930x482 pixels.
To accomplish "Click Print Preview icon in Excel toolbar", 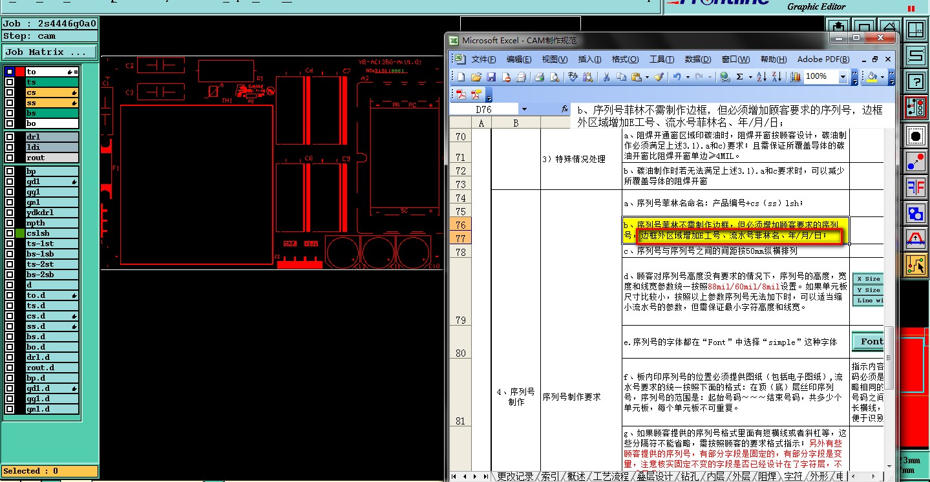I will click(555, 77).
